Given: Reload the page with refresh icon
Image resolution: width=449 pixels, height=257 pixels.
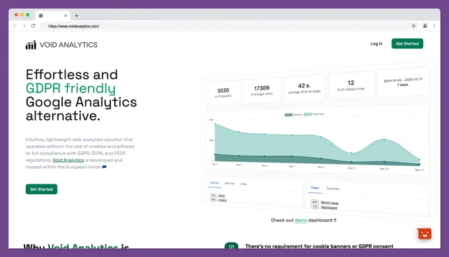Looking at the screenshot, I should coord(33,26).
